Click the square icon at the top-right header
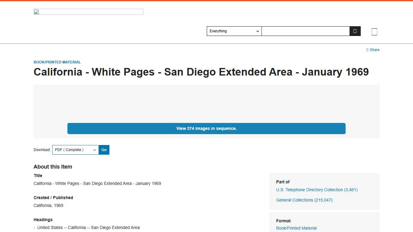This screenshot has height=232, width=413. point(374,31)
